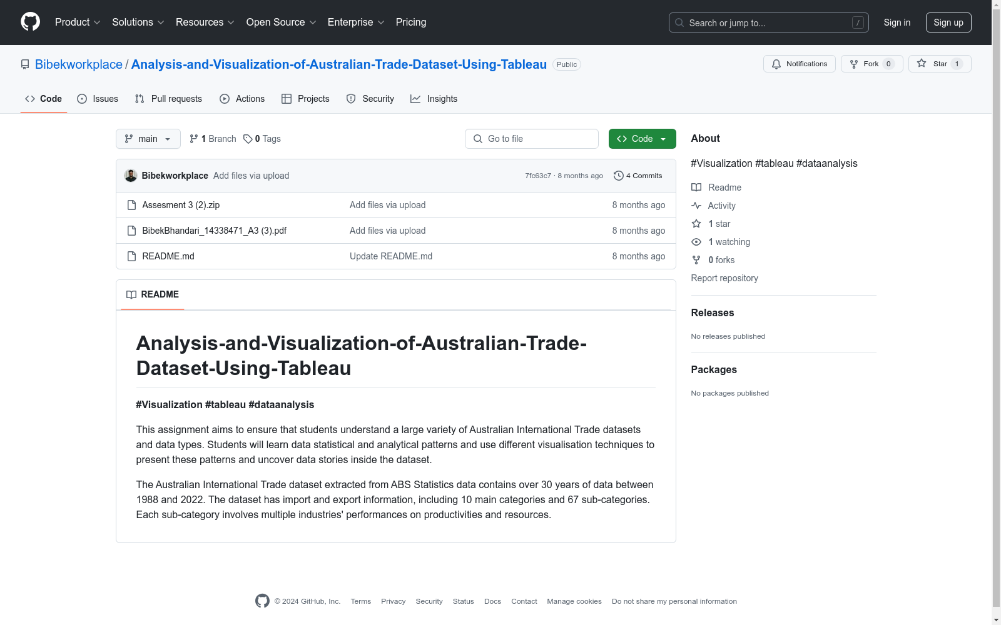The image size is (1001, 625).
Task: Open the Security footer link
Action: point(429,601)
